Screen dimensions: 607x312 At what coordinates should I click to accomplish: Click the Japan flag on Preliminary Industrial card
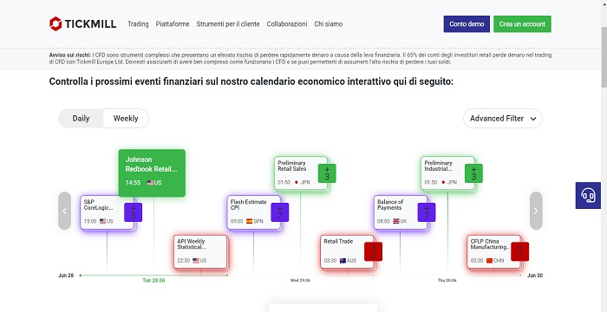tap(443, 182)
